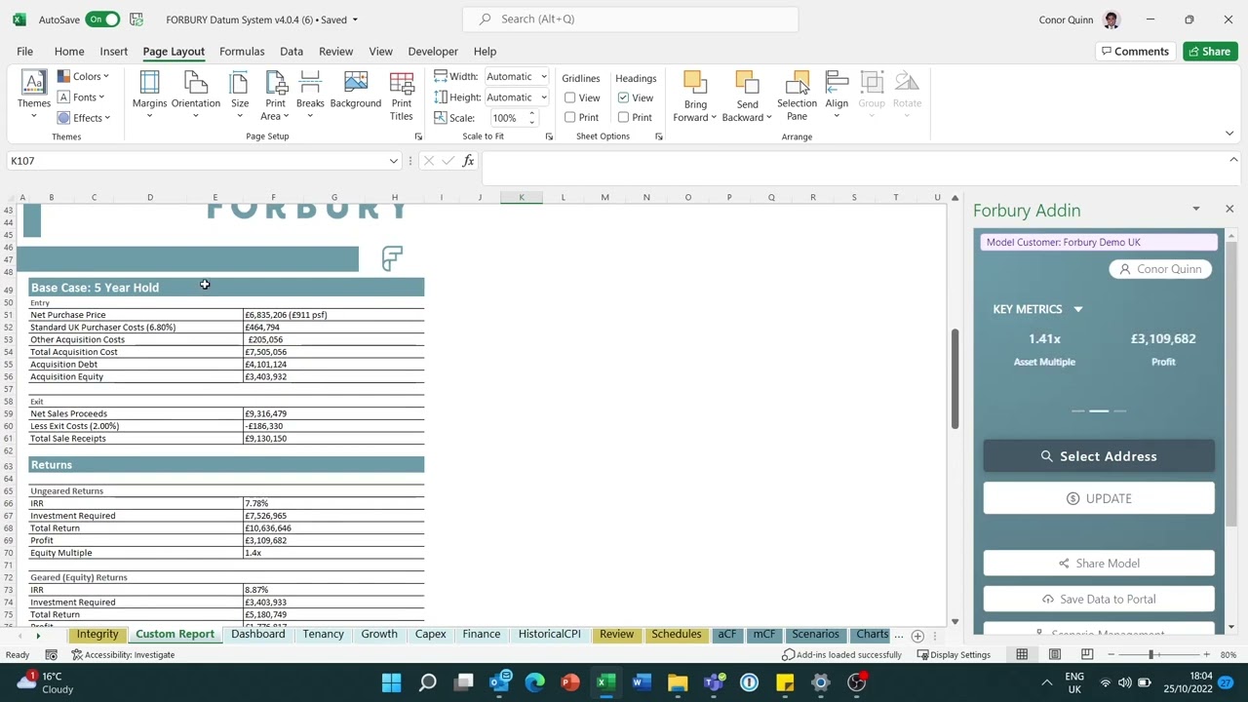Click the Conor Quinn user button in addin

pyautogui.click(x=1160, y=269)
